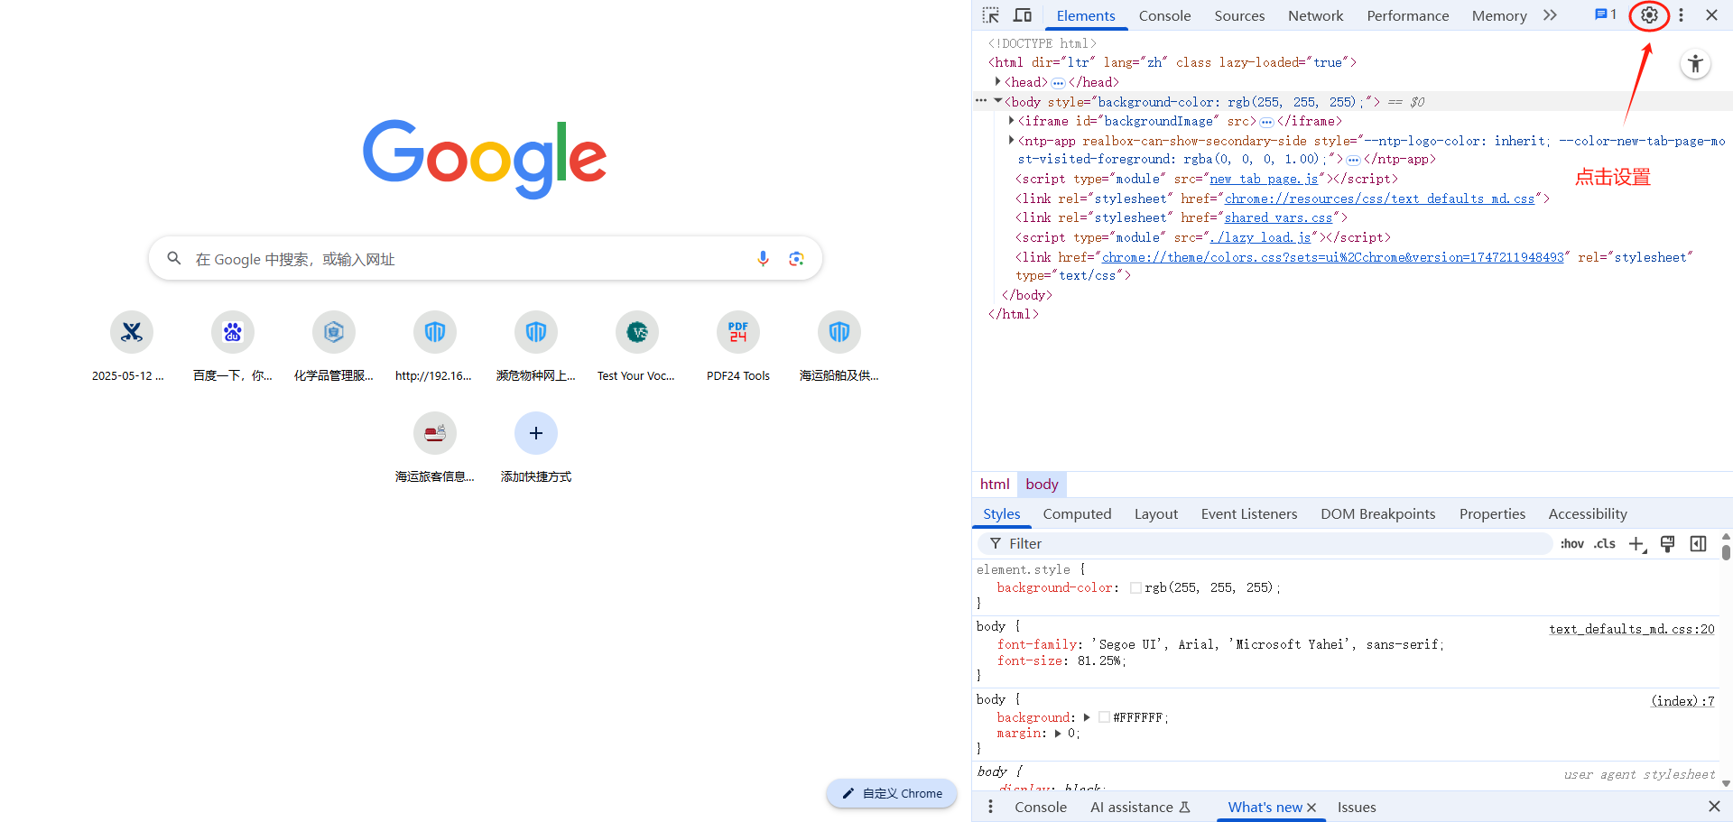Image resolution: width=1733 pixels, height=822 pixels.
Task: Open the new_tab_page.js script link
Action: pyautogui.click(x=1264, y=179)
